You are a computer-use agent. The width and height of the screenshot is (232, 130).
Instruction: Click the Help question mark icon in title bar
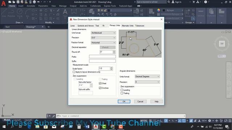206,2
